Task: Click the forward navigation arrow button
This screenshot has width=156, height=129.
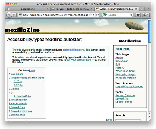Action: (14, 15)
